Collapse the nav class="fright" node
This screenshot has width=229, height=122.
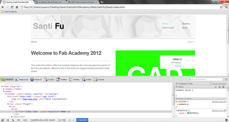pyautogui.click(x=8, y=104)
